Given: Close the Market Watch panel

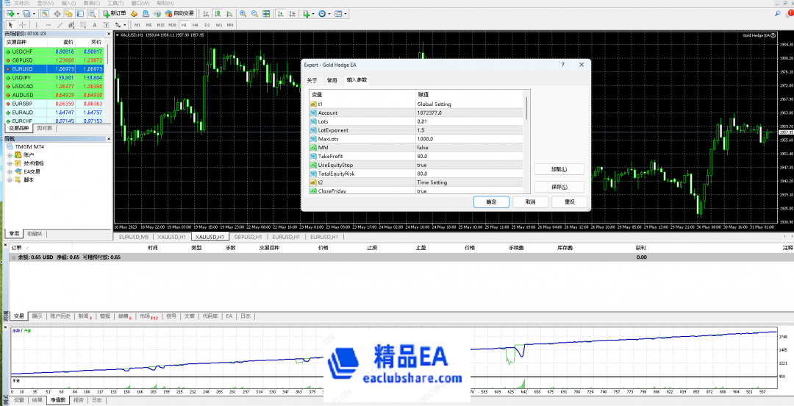Looking at the screenshot, I should tap(109, 33).
